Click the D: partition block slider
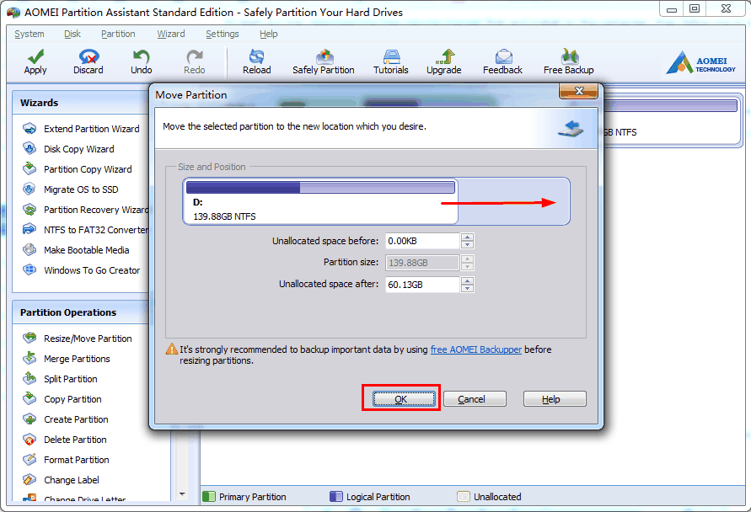 (x=320, y=201)
